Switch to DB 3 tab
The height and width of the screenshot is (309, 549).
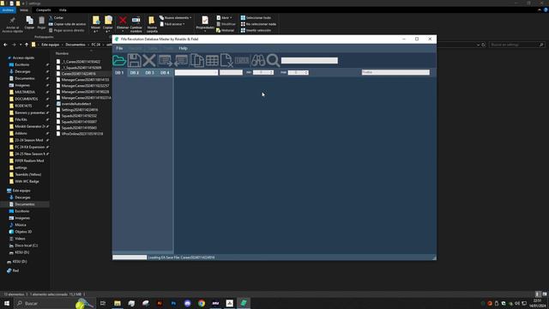149,72
